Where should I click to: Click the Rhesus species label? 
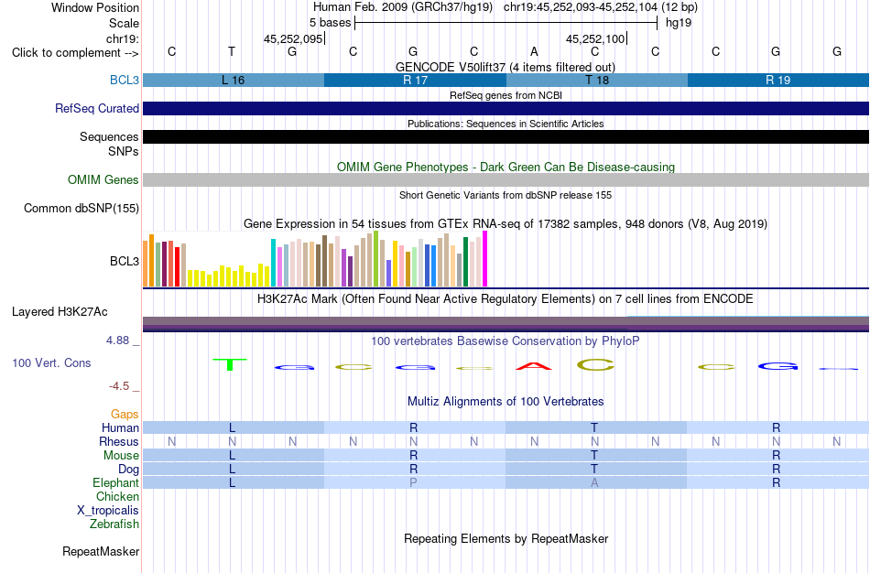coord(119,441)
